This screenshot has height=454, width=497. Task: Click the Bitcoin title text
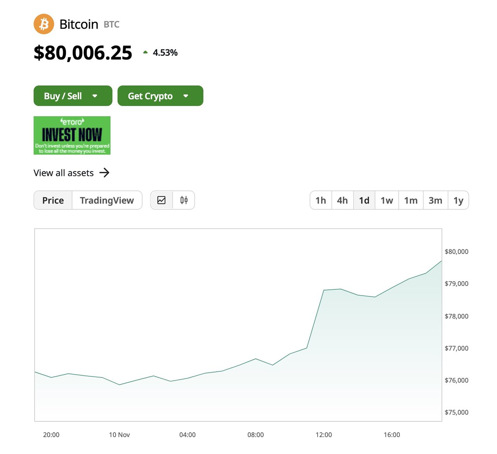point(79,24)
